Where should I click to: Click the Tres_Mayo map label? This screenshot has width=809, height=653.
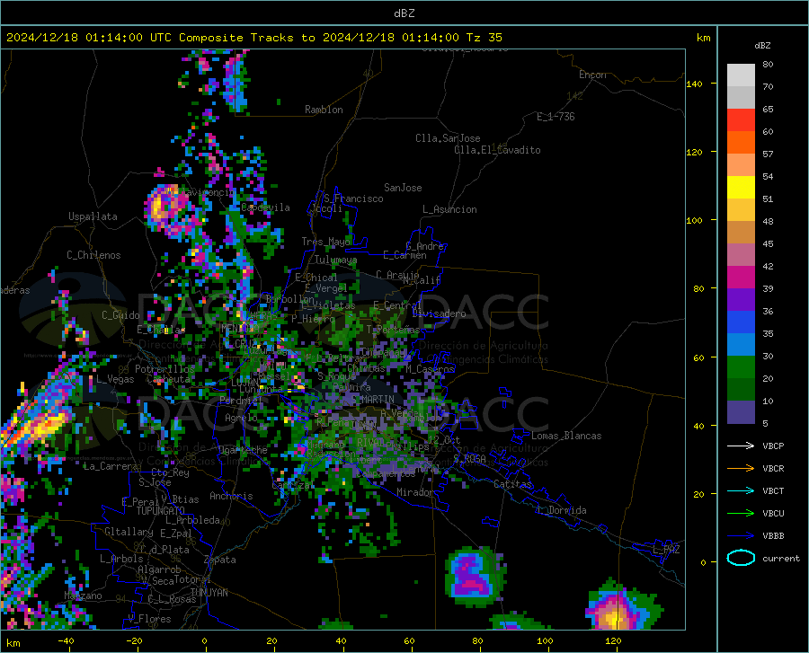tap(325, 242)
